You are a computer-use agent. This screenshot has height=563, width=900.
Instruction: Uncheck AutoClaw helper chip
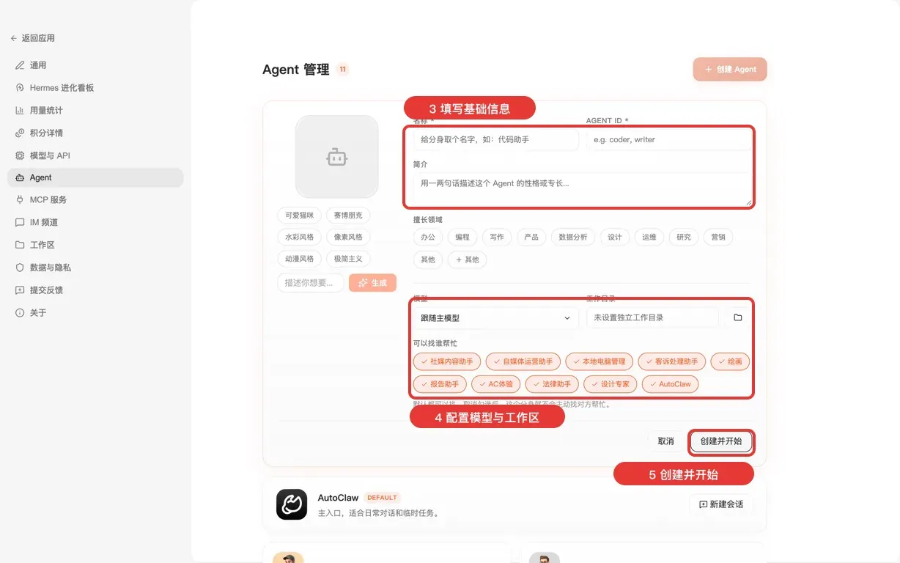(671, 384)
